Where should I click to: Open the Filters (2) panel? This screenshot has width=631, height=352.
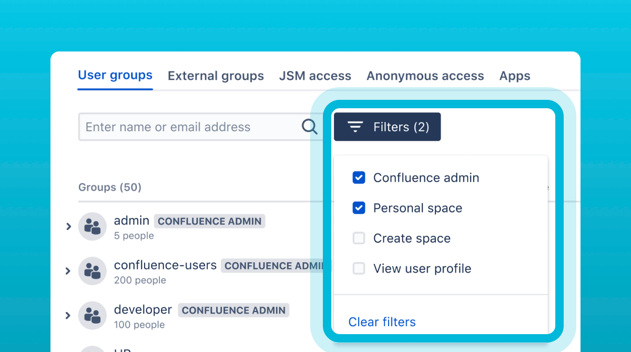coord(387,127)
